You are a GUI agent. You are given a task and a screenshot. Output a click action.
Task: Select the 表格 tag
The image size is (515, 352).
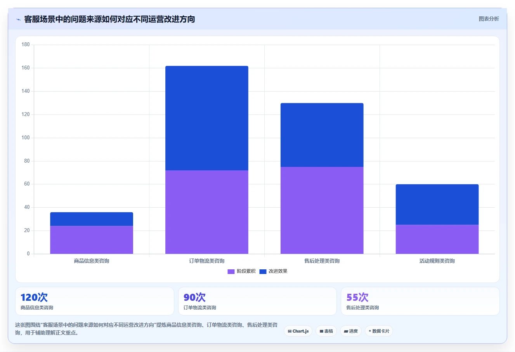point(326,331)
